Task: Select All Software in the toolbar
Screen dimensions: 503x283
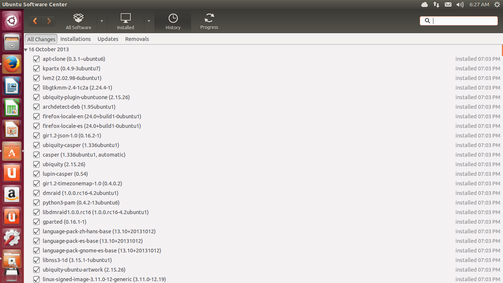Action: pos(78,21)
